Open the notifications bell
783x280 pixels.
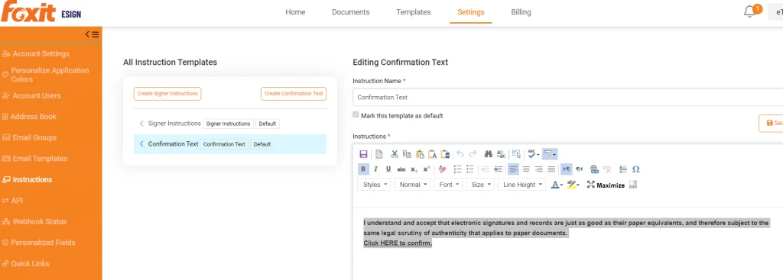(x=749, y=12)
